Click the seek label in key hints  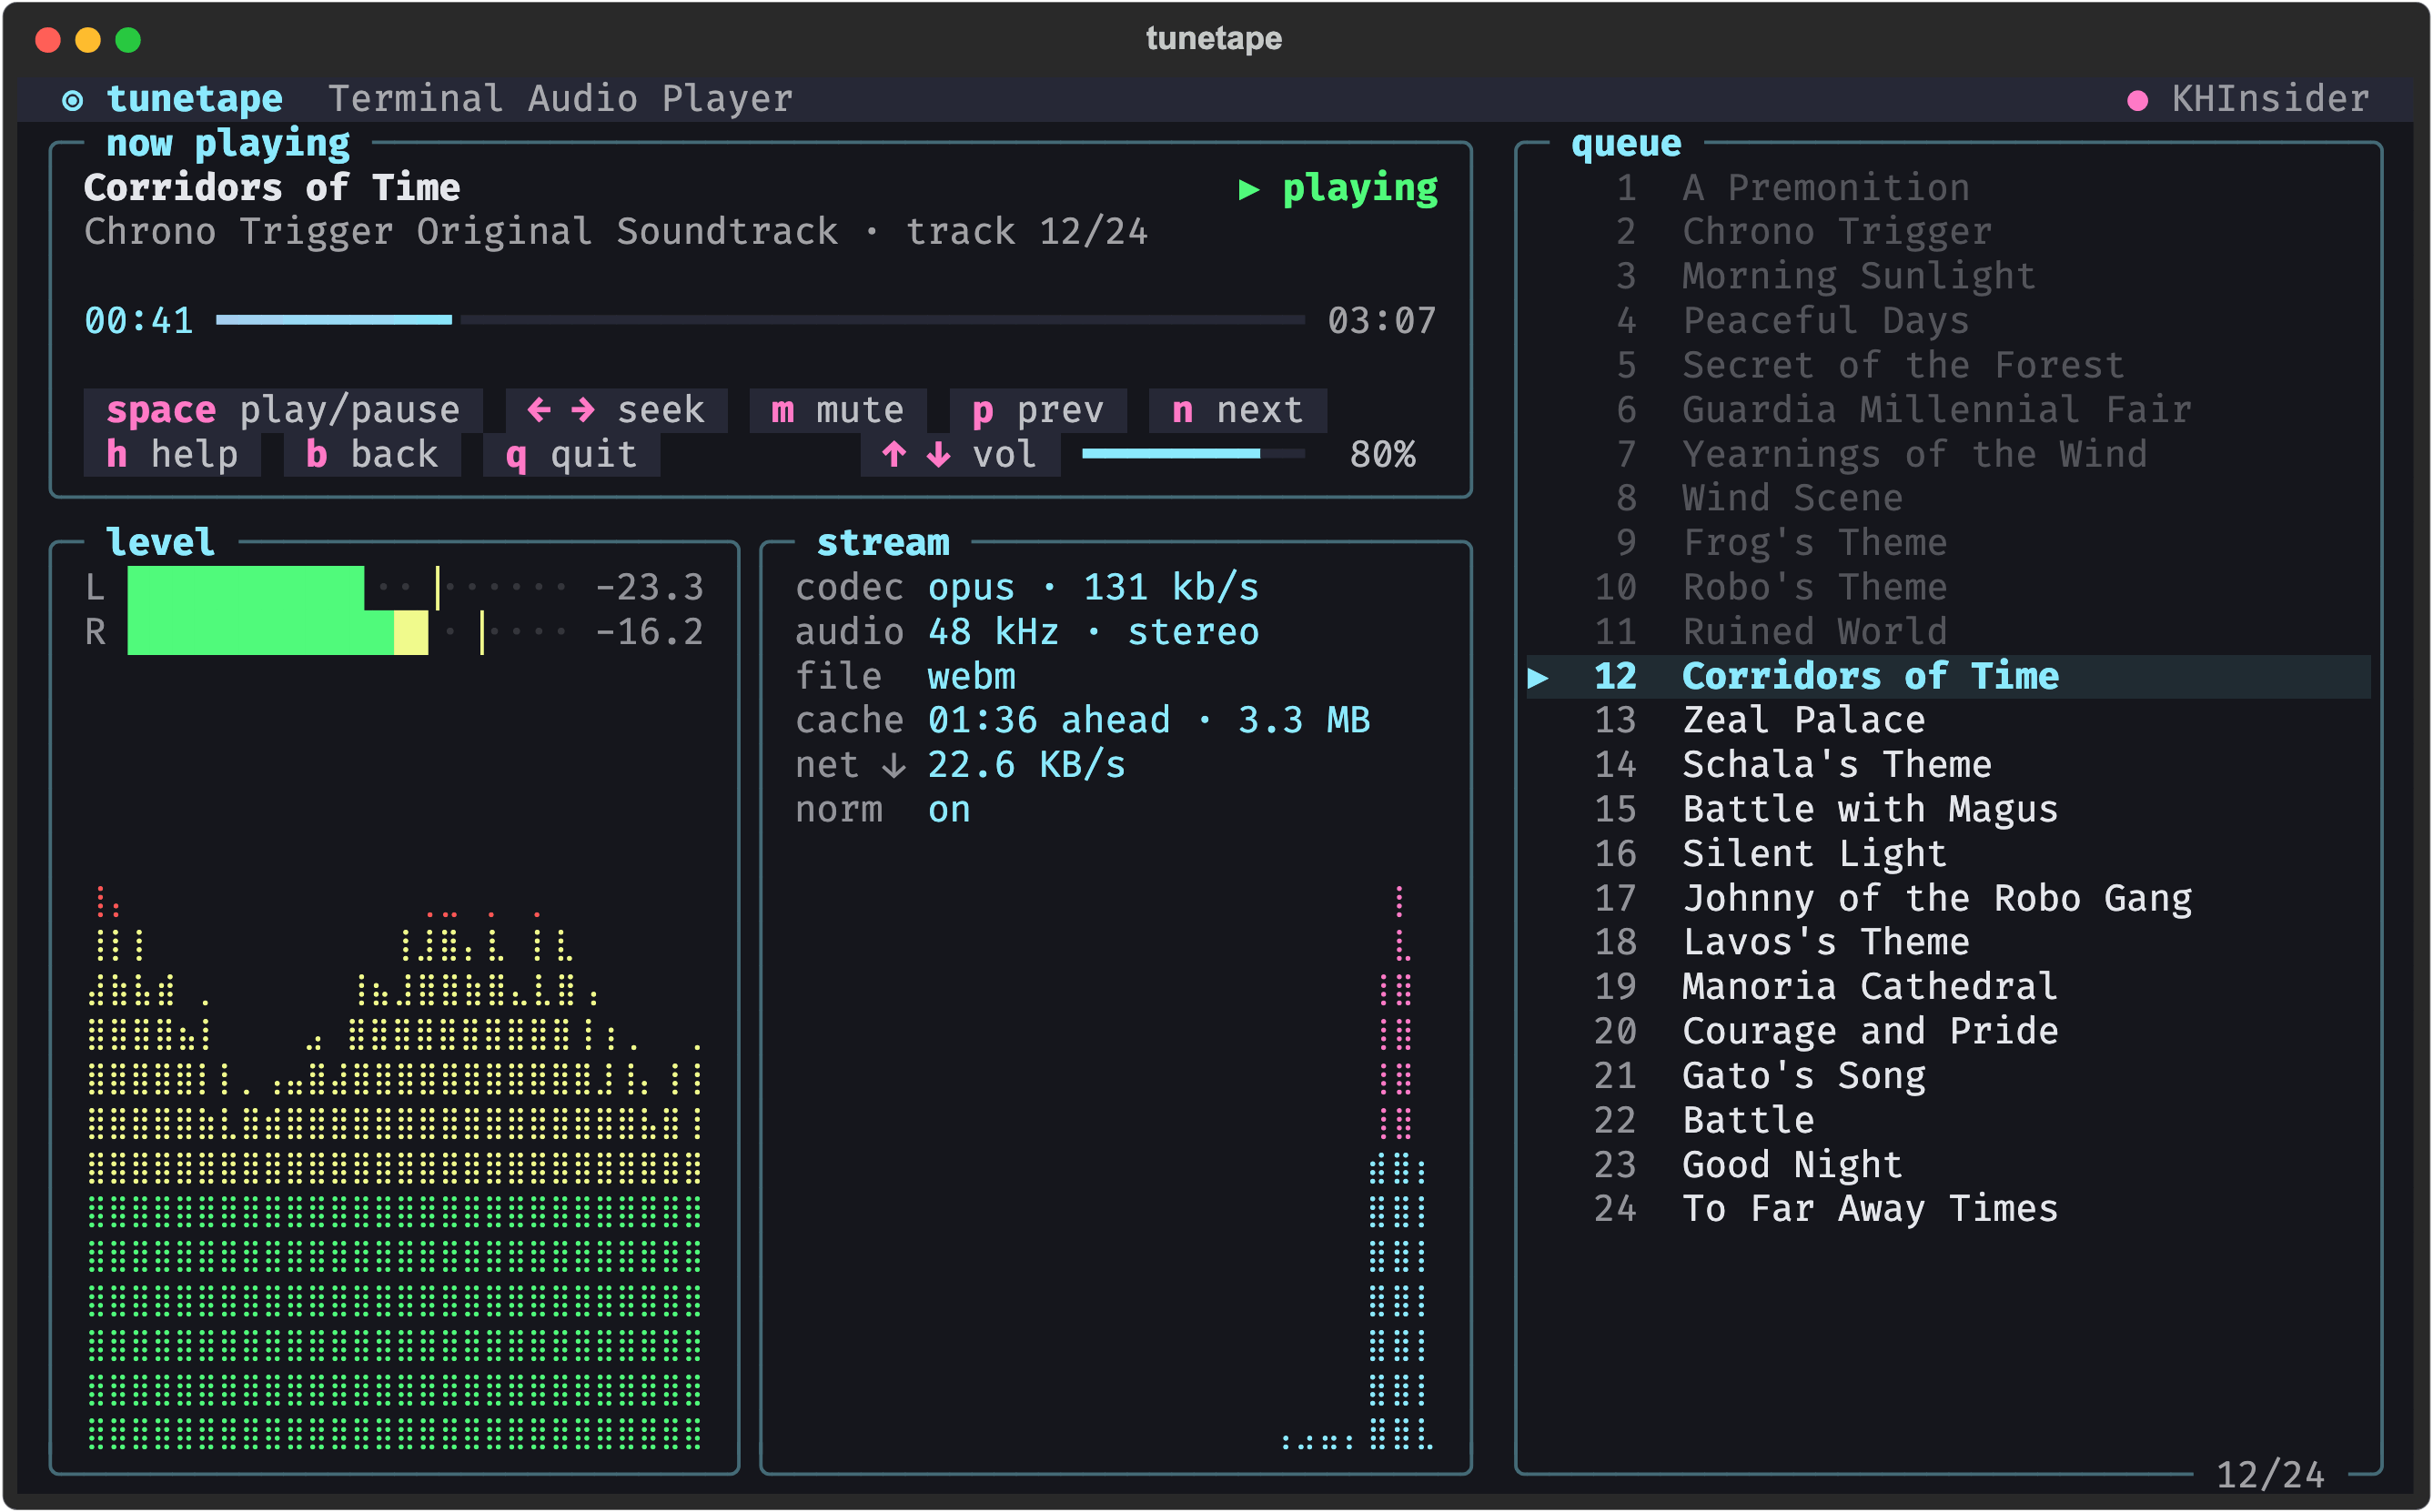pyautogui.click(x=661, y=410)
